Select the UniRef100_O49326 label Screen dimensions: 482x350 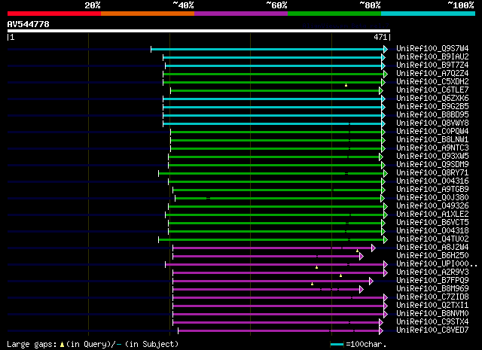(x=432, y=206)
